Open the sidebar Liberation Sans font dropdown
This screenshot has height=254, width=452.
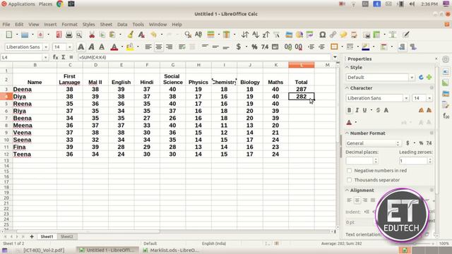tap(406, 98)
